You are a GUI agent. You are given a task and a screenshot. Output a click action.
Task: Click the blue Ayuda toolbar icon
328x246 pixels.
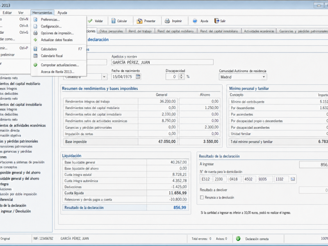click(x=195, y=21)
